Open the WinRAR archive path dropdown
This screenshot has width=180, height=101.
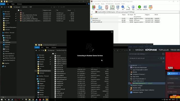point(179,12)
